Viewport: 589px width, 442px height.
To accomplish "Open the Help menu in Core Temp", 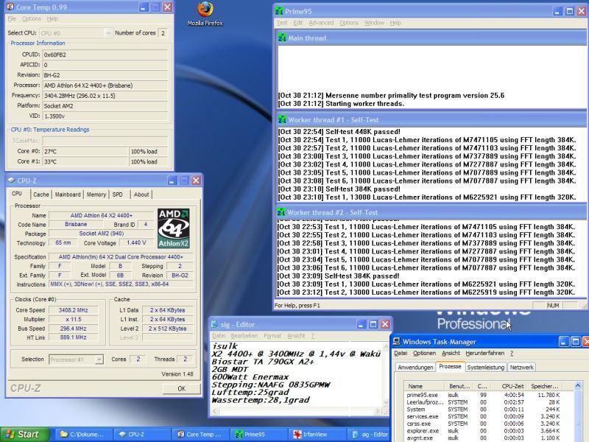I will [x=52, y=19].
